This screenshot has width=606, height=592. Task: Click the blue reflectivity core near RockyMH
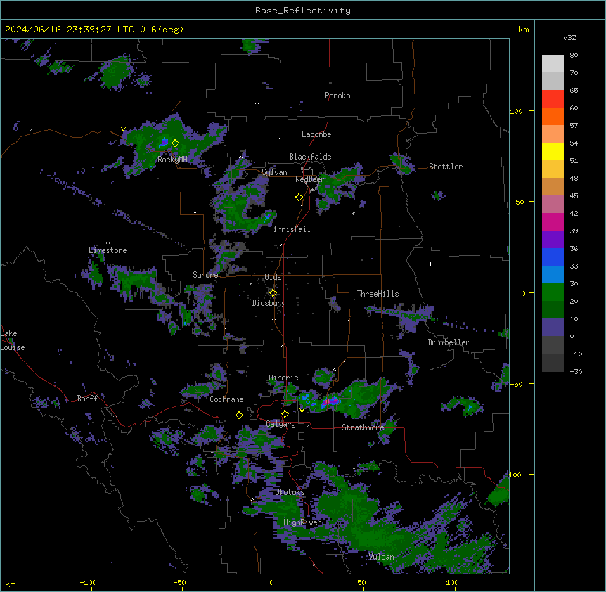164,143
